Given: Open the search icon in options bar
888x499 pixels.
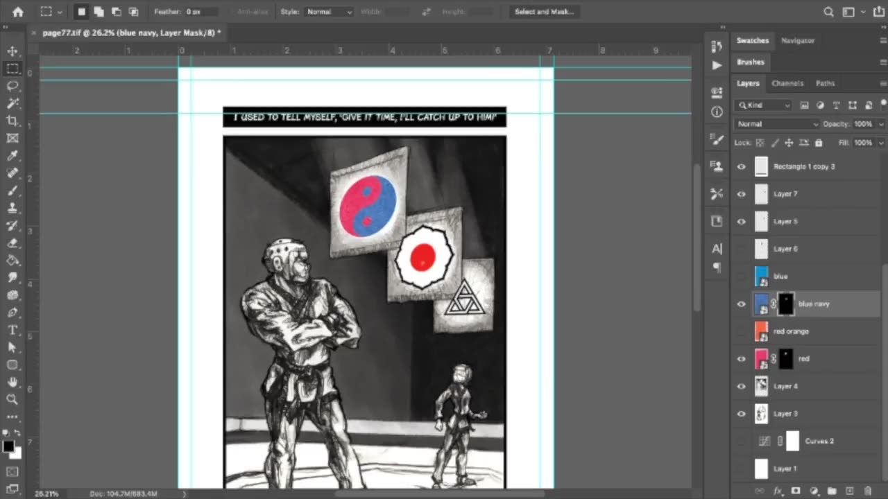Looking at the screenshot, I should click(x=829, y=12).
